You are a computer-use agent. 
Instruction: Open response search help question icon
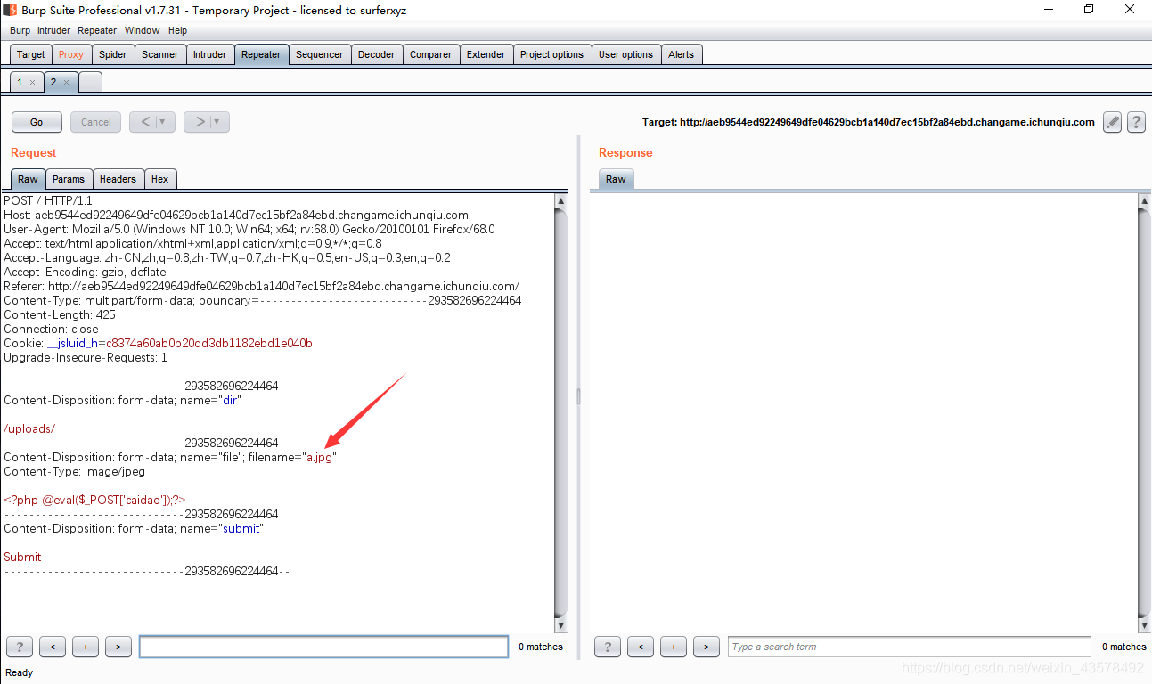pos(608,647)
